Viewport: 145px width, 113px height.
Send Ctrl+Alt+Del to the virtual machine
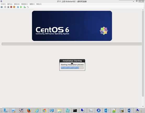[2, 7]
